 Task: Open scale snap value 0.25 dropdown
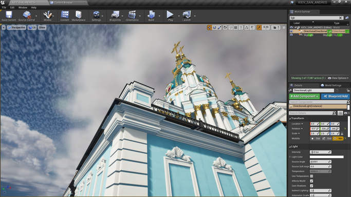[266, 28]
